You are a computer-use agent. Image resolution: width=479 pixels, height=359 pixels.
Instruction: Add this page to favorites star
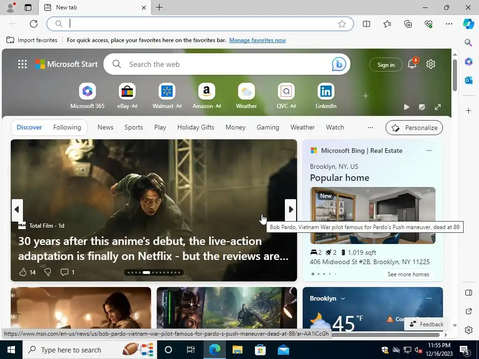pyautogui.click(x=342, y=24)
